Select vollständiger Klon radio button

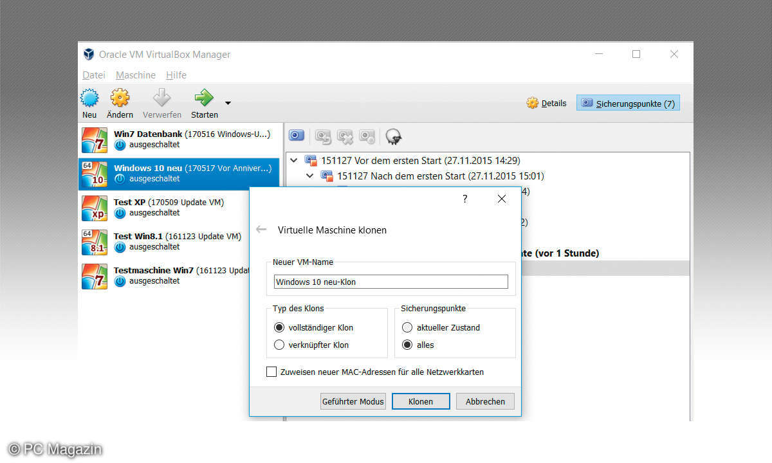pyautogui.click(x=279, y=328)
